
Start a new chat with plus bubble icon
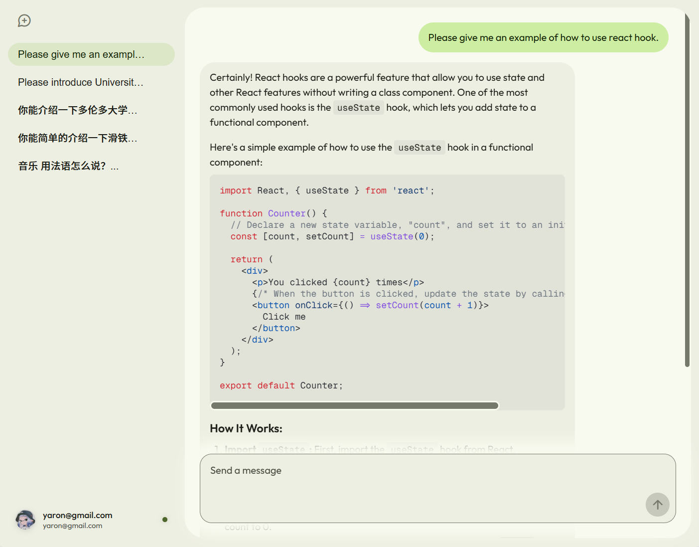24,20
